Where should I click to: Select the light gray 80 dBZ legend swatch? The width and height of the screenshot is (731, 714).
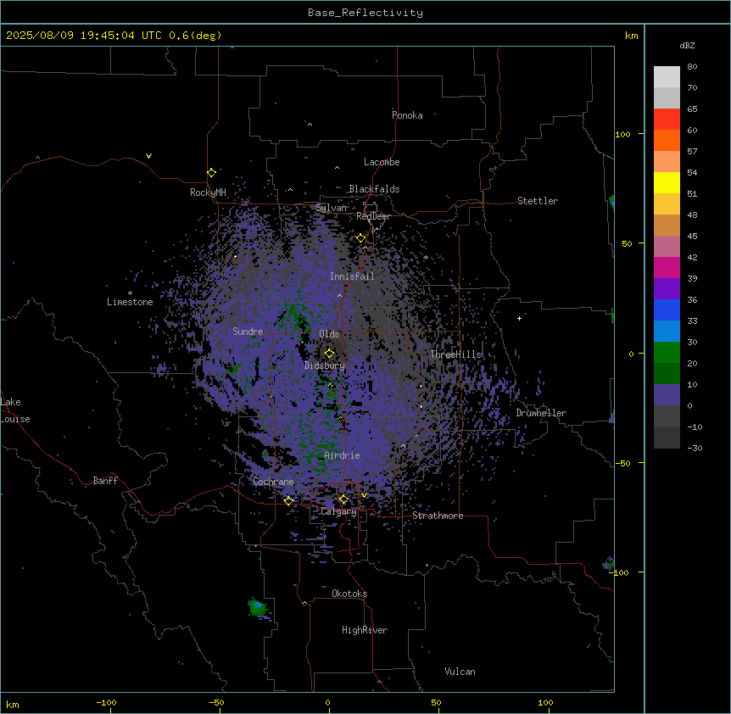667,76
